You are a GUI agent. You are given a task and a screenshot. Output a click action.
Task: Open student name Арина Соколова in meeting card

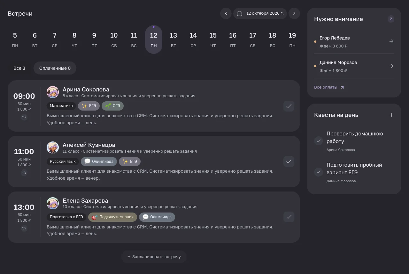(x=86, y=90)
